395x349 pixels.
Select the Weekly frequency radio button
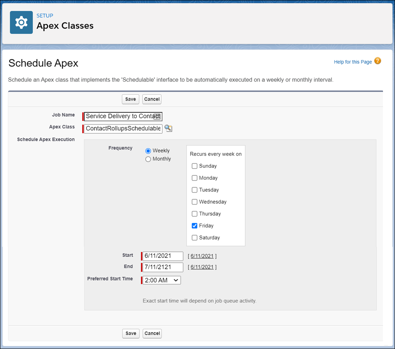click(x=148, y=151)
